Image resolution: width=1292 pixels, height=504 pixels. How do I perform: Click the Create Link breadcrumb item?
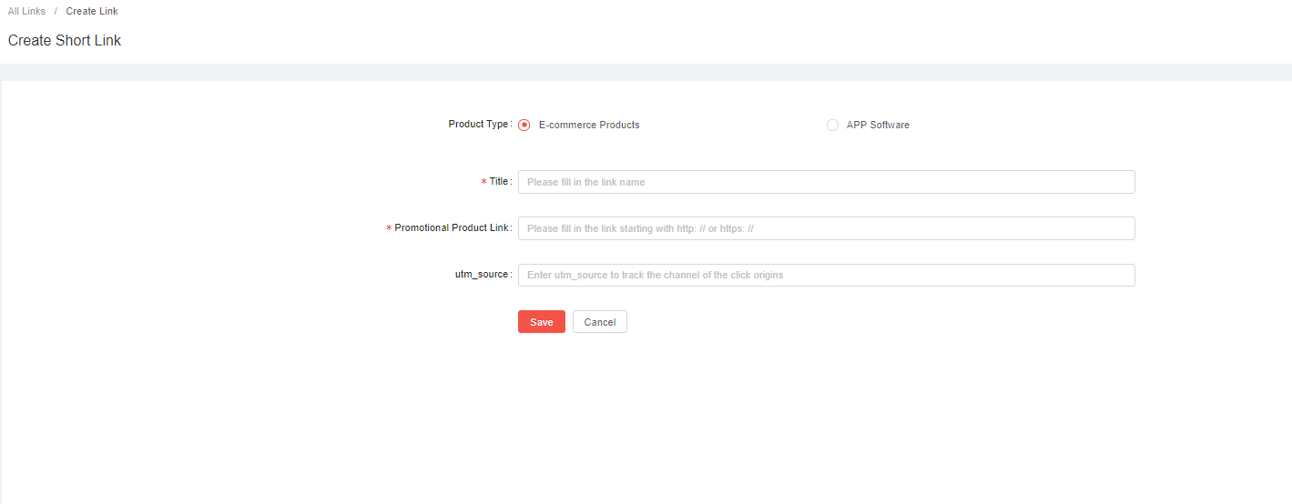click(92, 11)
